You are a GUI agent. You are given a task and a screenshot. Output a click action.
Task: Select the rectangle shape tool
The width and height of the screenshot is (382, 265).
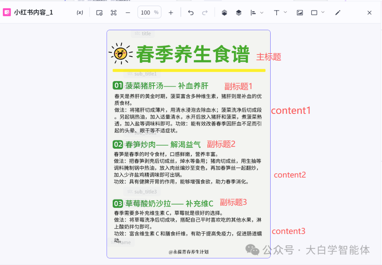pos(314,13)
